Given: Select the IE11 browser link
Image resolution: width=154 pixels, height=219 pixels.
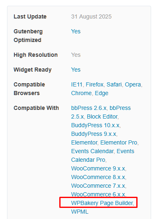Looking at the screenshot, I should (77, 84).
